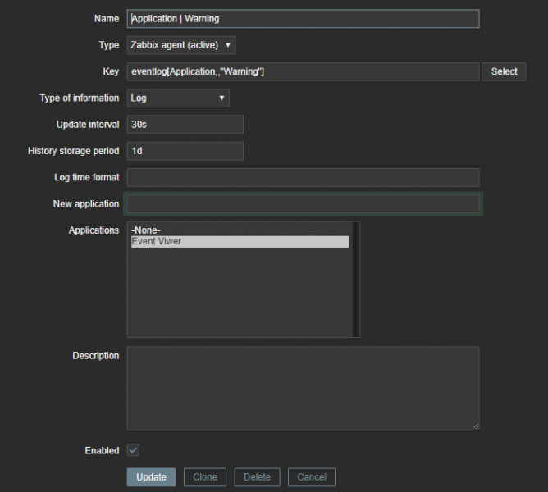Click the Key field with eventlog text
548x492 pixels.
(x=303, y=72)
